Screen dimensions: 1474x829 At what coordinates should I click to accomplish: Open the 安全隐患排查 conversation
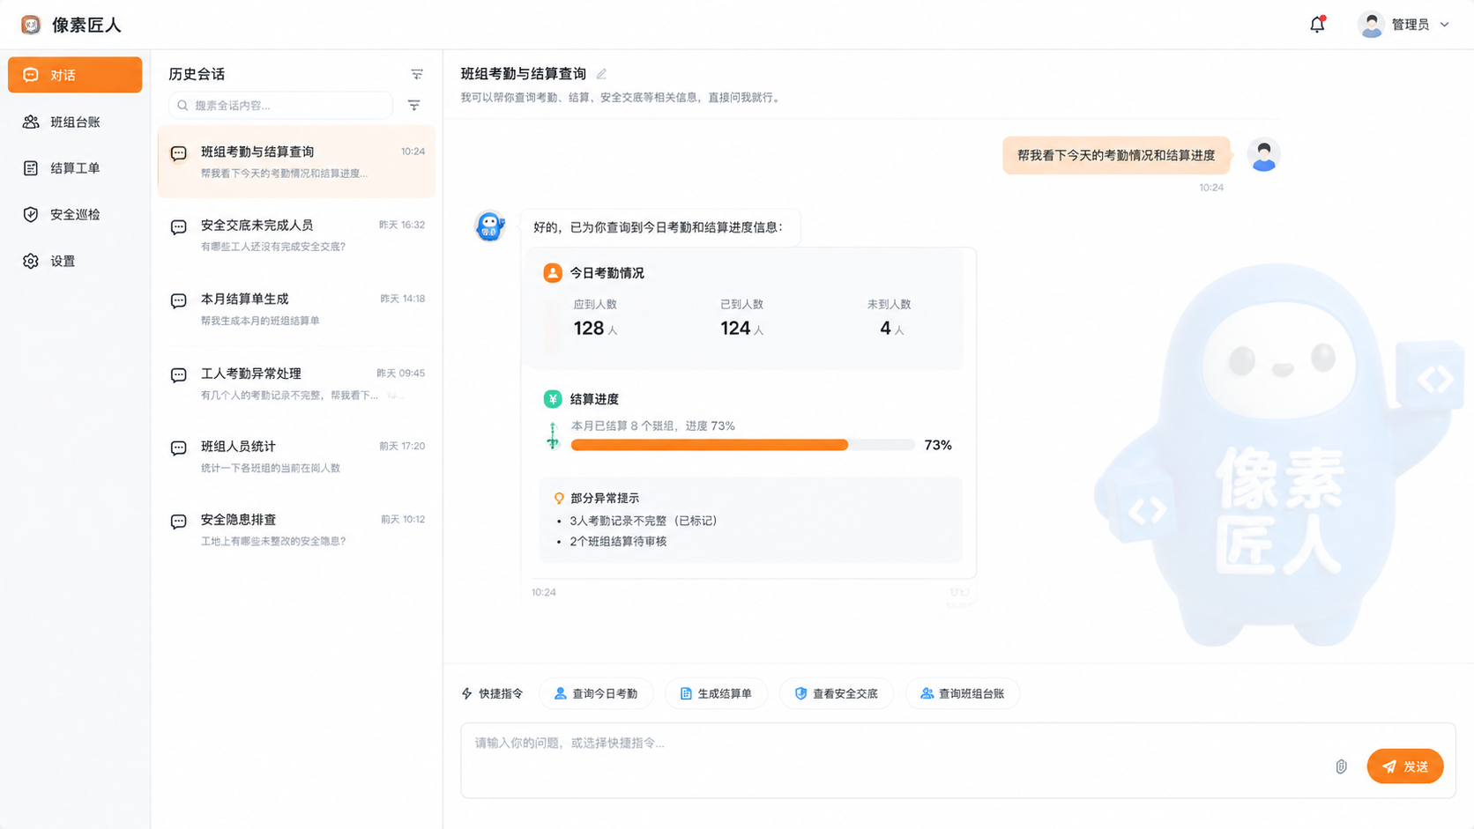[x=296, y=529]
